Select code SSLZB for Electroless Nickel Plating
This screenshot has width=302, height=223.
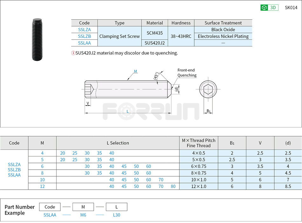tap(84, 36)
